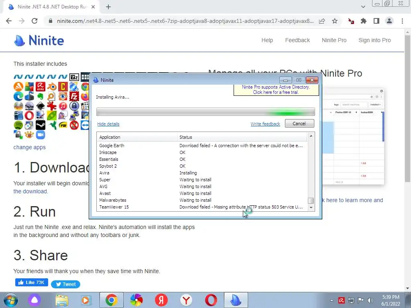Click the KeePass padlock icon
The image size is (411, 308).
[x=74, y=106]
